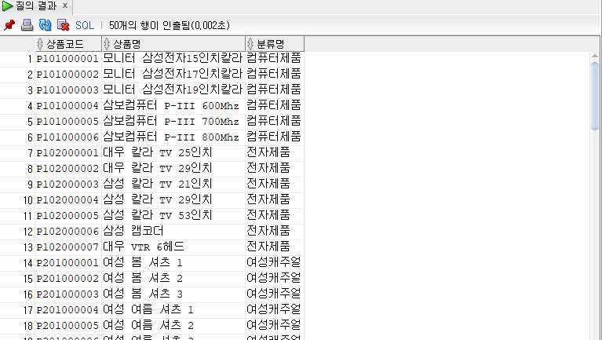Click 모니터 삼성전자17인치칼라 cell
Viewport: 602px width, 340px height.
pyautogui.click(x=173, y=75)
